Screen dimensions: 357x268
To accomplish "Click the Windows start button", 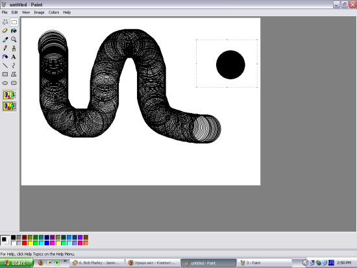I will coord(16,263).
